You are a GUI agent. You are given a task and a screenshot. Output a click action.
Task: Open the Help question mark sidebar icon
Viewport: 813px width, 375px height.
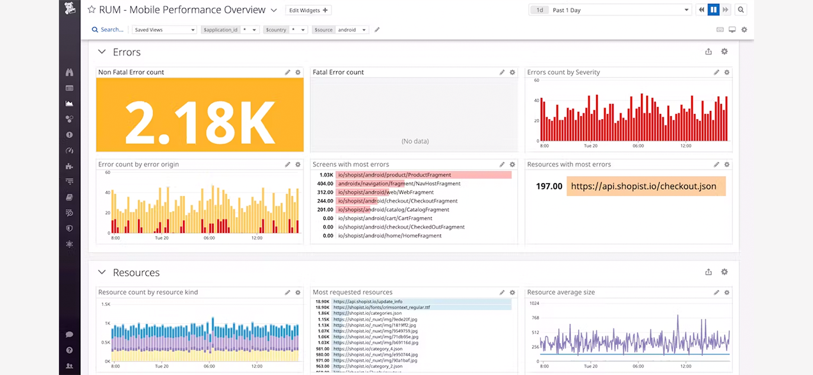pyautogui.click(x=69, y=350)
